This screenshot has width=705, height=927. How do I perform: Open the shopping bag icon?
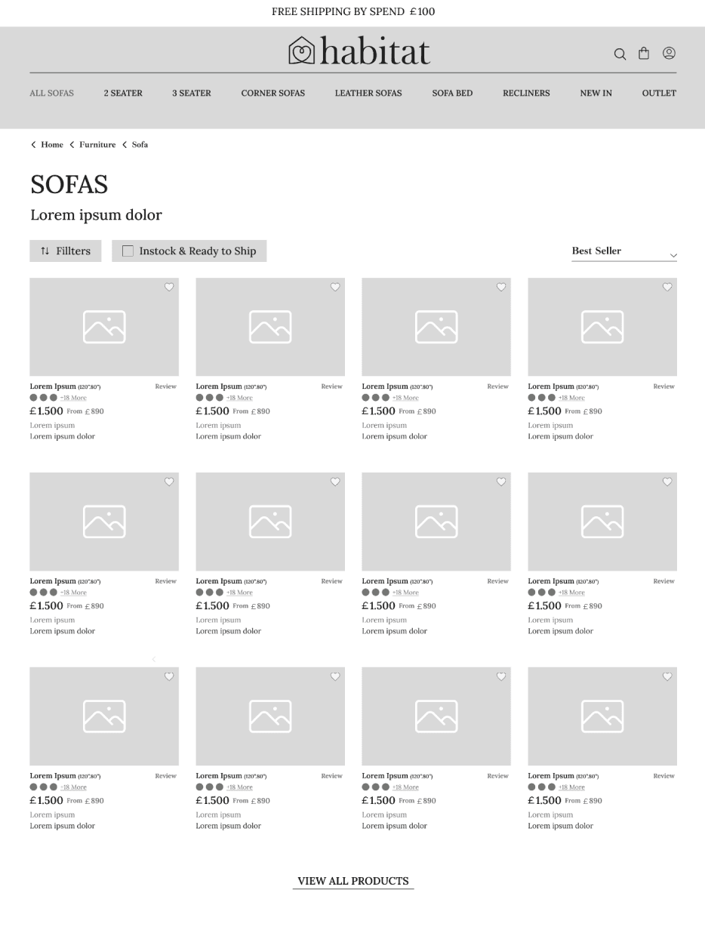[644, 53]
